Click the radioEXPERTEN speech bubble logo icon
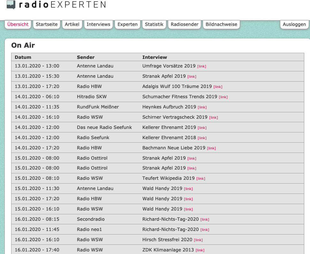The image size is (310, 254). click(x=11, y=5)
